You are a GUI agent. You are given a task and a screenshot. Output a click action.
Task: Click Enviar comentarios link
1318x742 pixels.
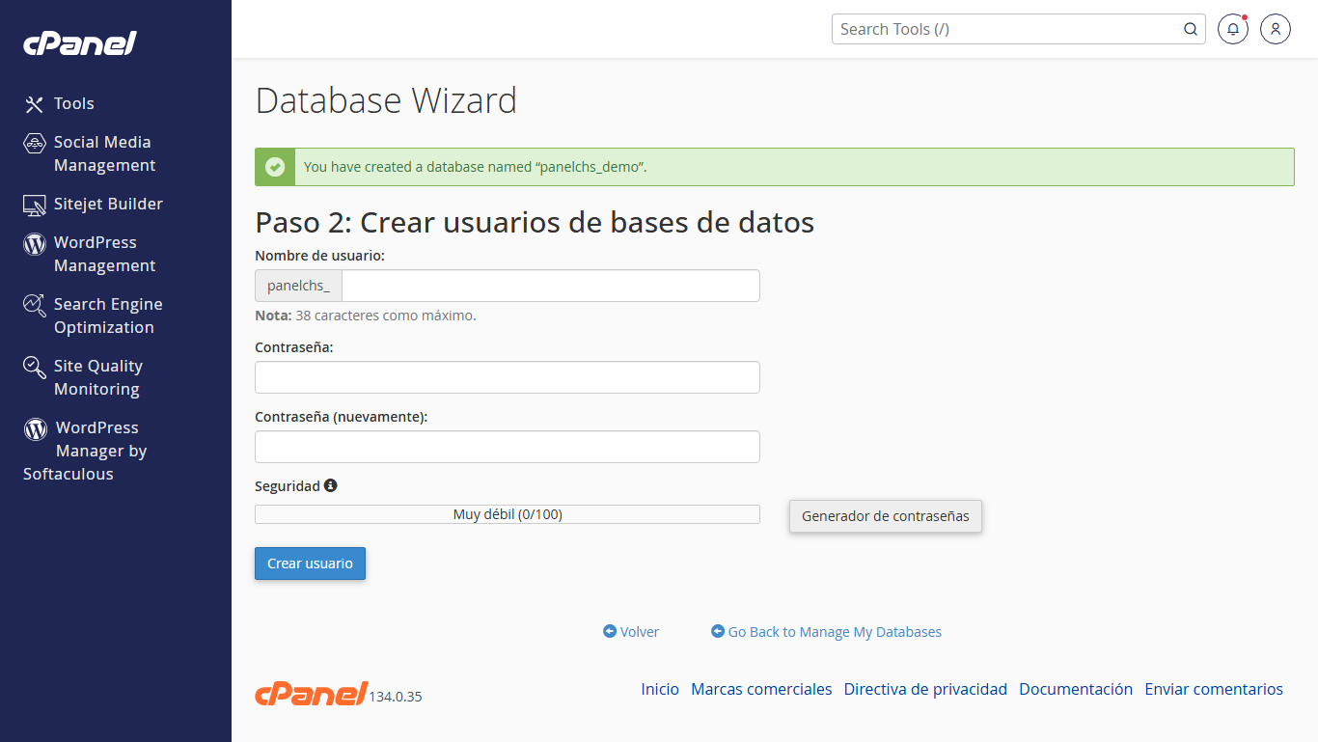(1214, 689)
